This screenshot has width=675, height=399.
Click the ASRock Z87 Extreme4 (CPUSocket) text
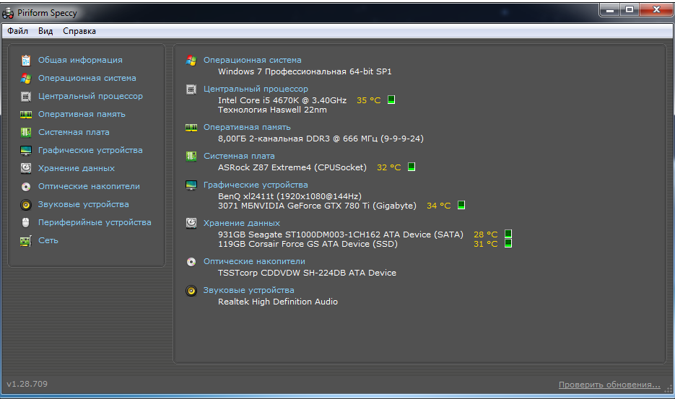[292, 167]
